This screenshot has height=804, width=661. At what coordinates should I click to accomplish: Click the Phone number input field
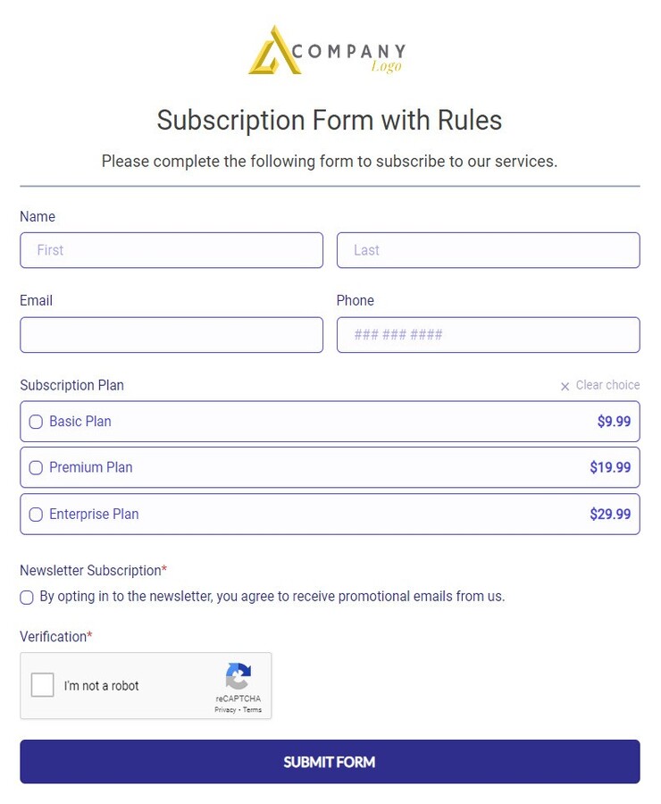click(x=488, y=334)
